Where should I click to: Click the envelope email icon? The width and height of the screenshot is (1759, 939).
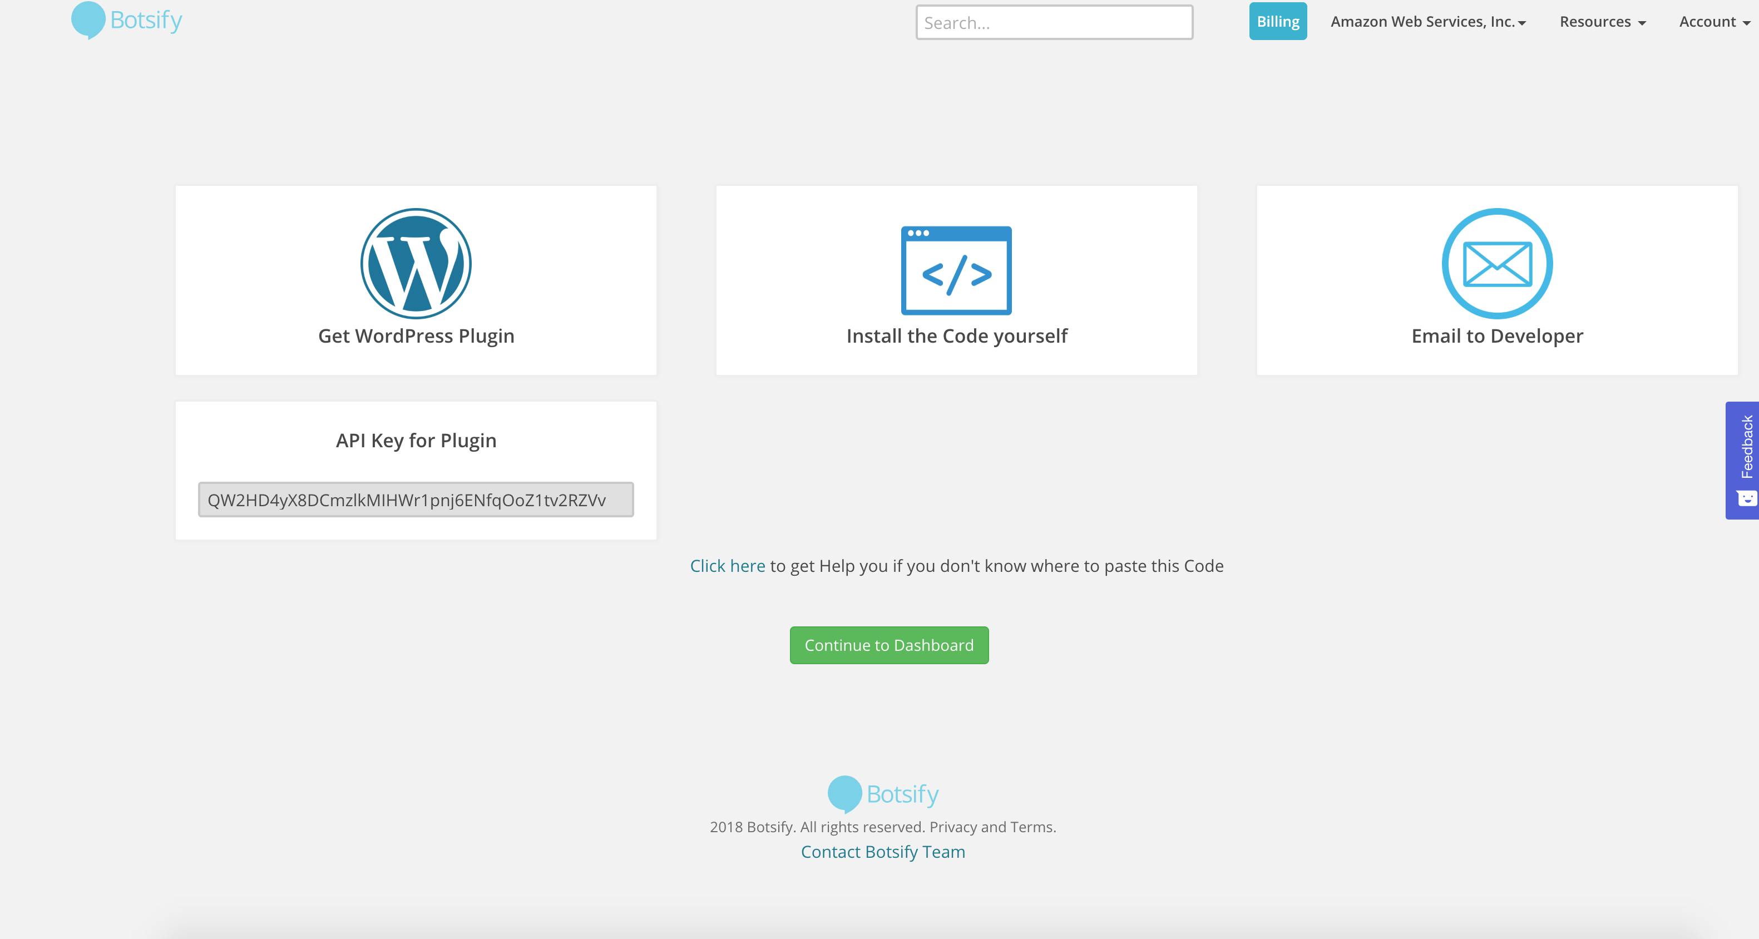(1497, 264)
